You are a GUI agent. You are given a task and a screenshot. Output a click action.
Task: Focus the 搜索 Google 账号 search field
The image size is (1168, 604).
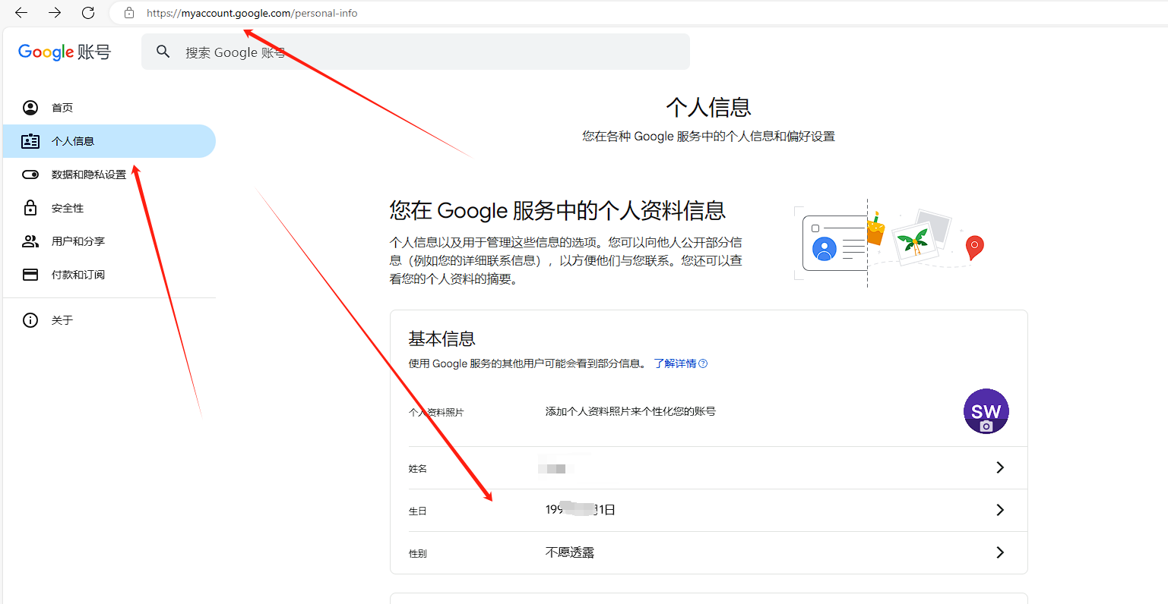[416, 52]
